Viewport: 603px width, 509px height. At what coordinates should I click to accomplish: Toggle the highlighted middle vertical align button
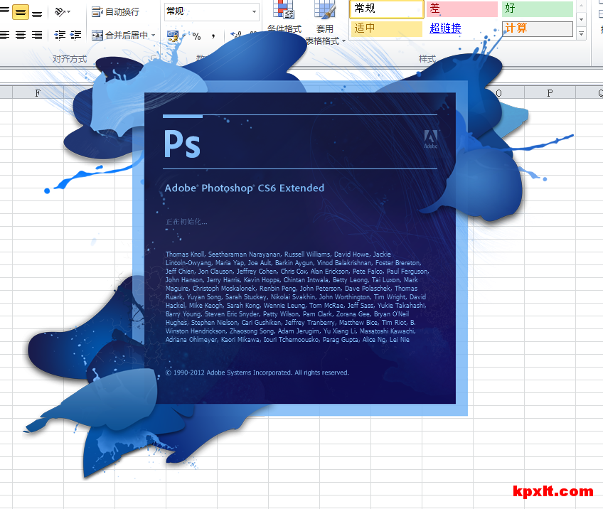click(x=20, y=13)
